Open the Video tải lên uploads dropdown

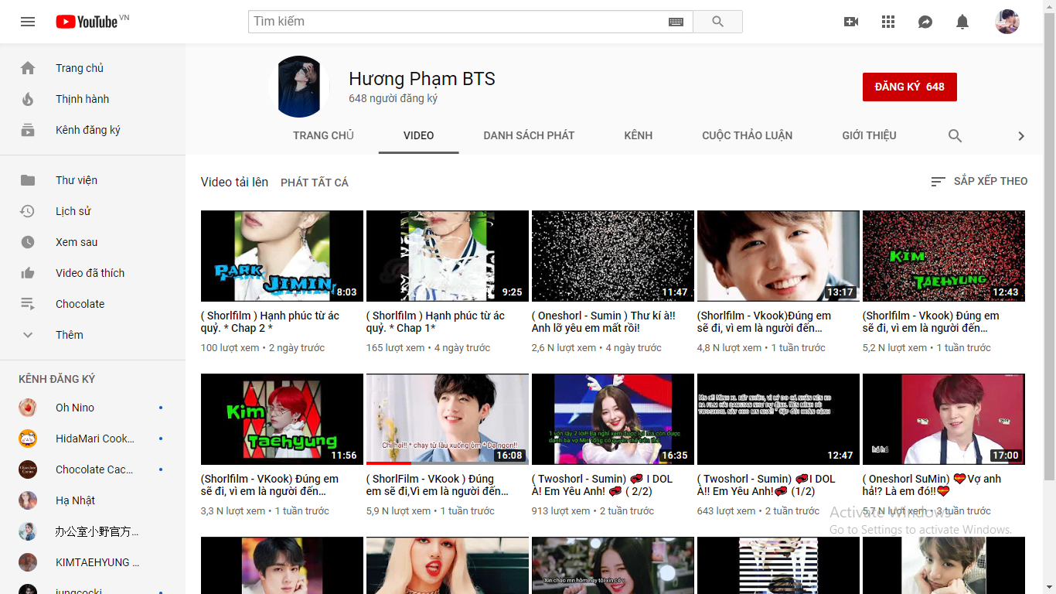pyautogui.click(x=234, y=182)
